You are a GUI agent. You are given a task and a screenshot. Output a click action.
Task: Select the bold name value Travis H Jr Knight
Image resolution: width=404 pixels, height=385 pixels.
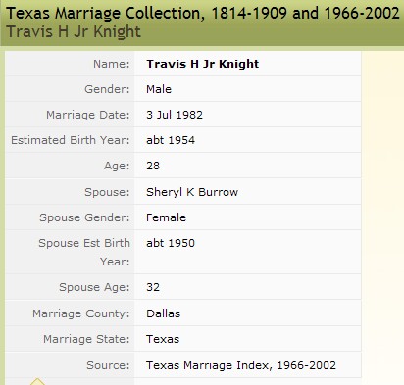pyautogui.click(x=203, y=64)
